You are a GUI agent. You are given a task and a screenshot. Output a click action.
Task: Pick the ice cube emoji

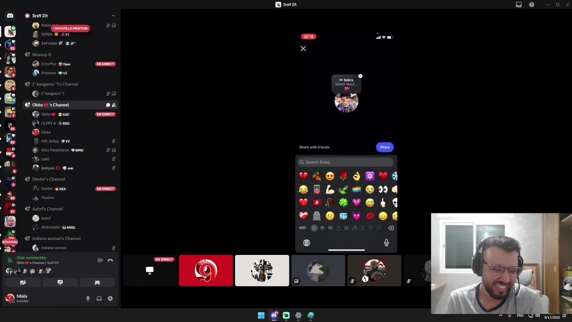point(343,216)
